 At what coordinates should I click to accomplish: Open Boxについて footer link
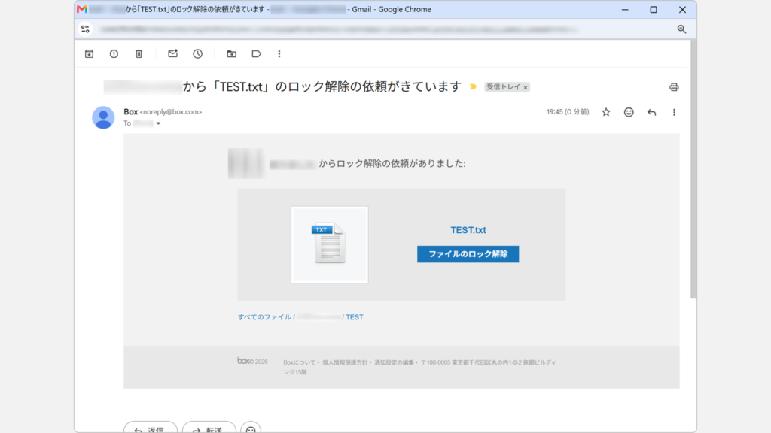click(x=300, y=362)
